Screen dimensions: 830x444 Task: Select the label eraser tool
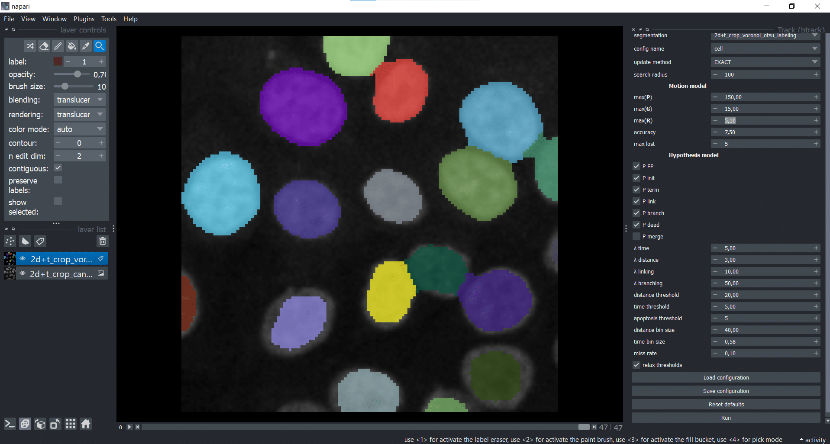coord(44,46)
